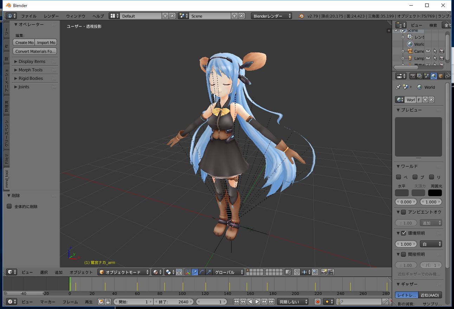Collapse the オペレーター panel

(35, 24)
